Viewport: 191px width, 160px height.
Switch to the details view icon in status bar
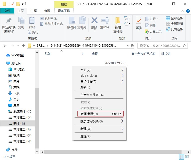point(182,157)
